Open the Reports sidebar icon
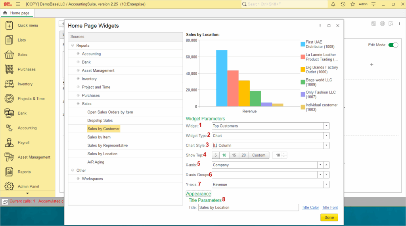Viewport: 406px width, 226px height. (9, 172)
